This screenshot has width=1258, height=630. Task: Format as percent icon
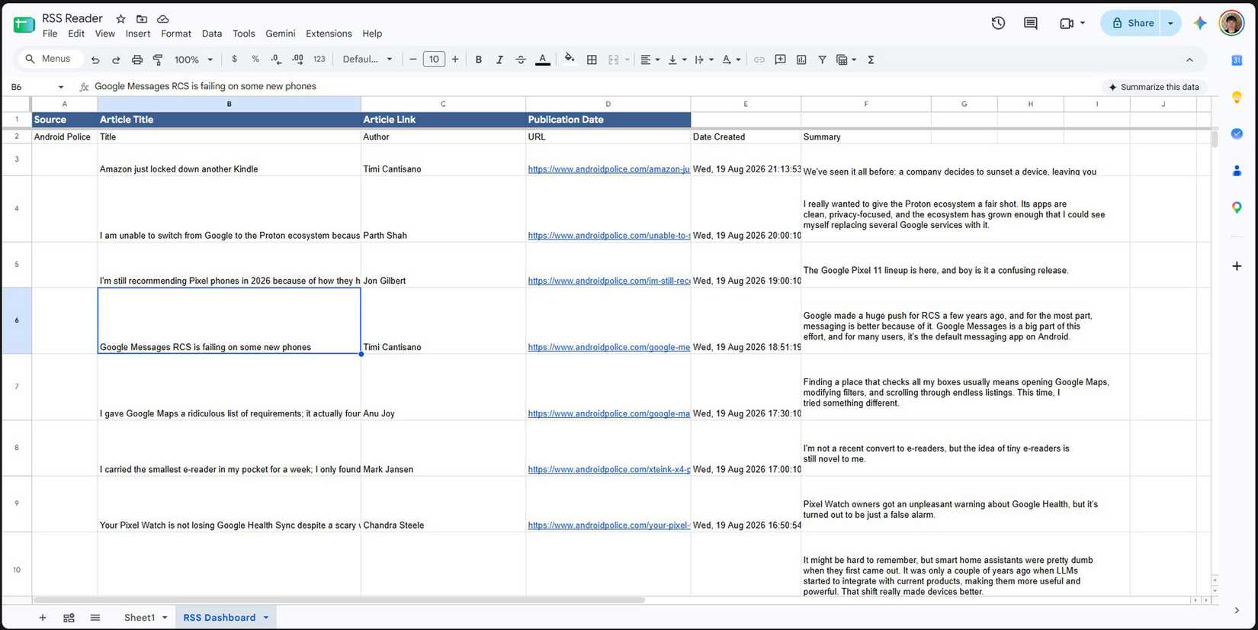pyautogui.click(x=255, y=59)
